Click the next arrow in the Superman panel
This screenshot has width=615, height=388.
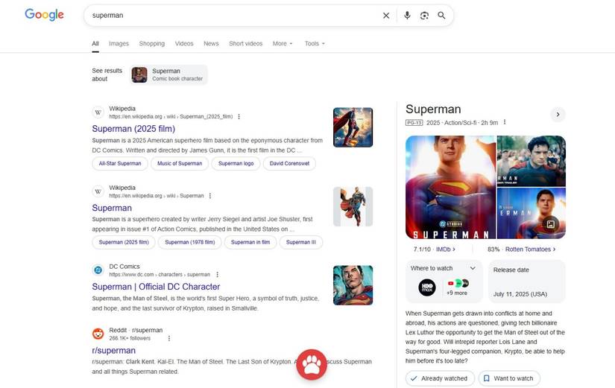coord(558,115)
